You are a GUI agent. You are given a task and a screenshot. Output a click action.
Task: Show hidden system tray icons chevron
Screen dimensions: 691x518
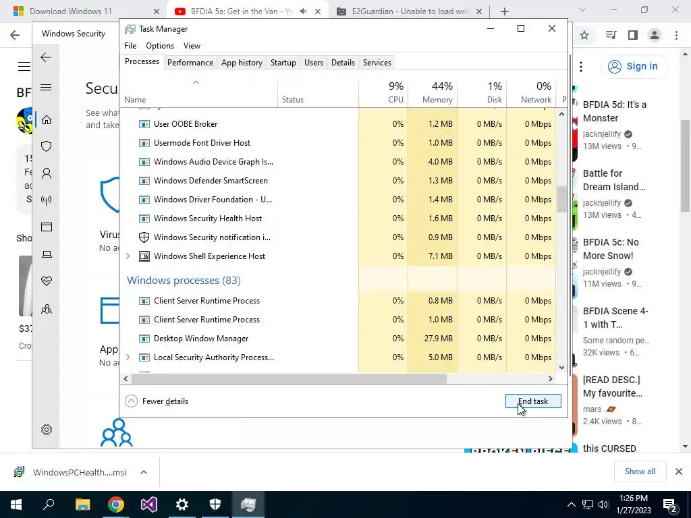(571, 505)
